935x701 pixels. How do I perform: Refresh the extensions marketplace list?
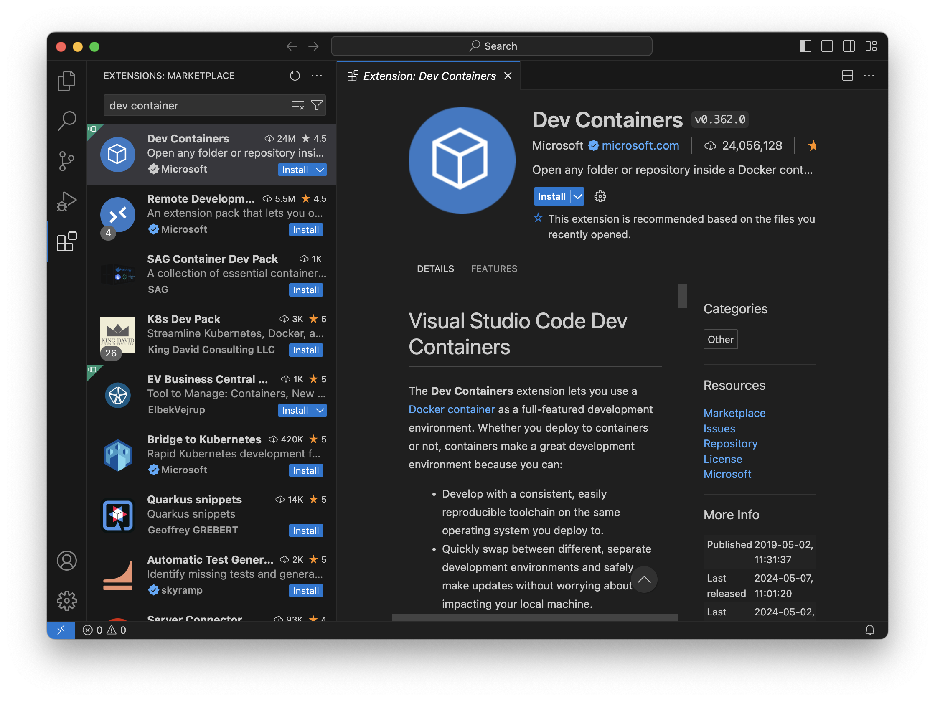click(x=295, y=76)
